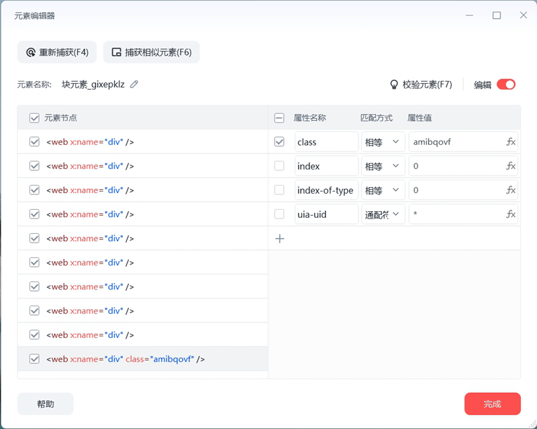
Task: Click the 匹配方式 column header
Action: click(x=376, y=118)
